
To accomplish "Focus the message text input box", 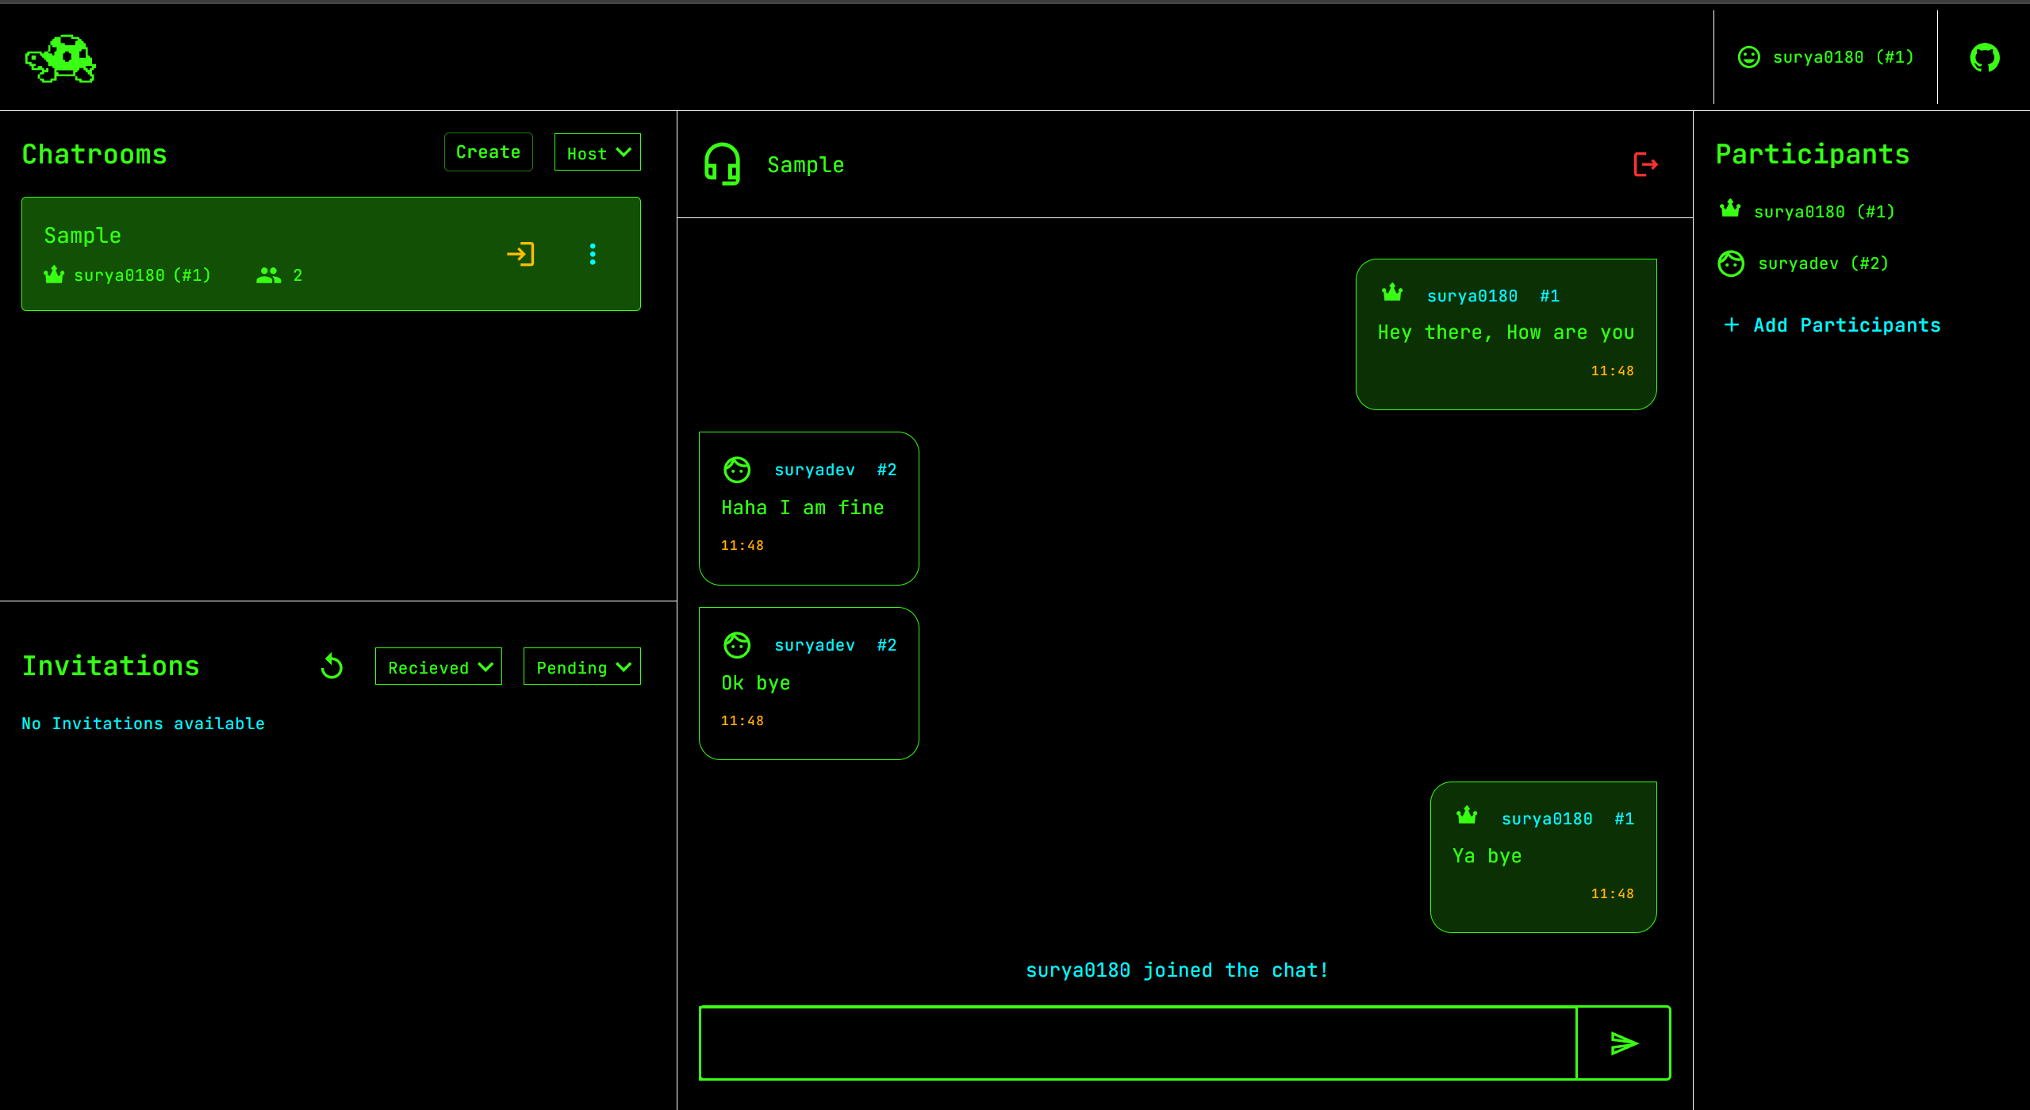I will (x=1137, y=1043).
